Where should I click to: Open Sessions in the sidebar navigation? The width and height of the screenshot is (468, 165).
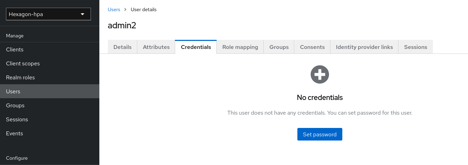click(x=50, y=120)
